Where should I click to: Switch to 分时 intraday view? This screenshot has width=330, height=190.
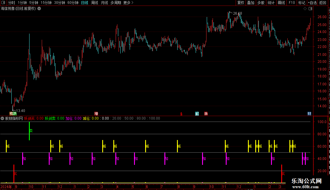click(x=12, y=3)
